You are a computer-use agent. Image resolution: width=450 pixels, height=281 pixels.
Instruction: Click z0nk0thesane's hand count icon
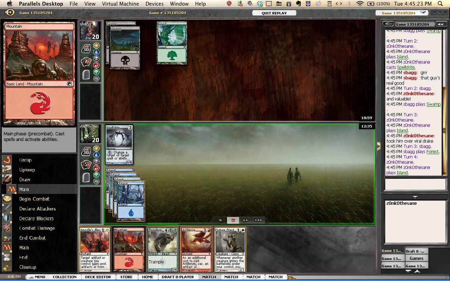click(x=86, y=164)
